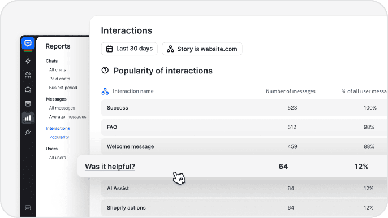Click the Was it helpful? link

110,167
